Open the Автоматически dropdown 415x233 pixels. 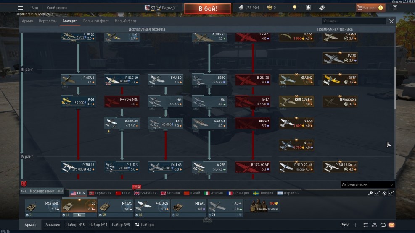[x=367, y=184]
